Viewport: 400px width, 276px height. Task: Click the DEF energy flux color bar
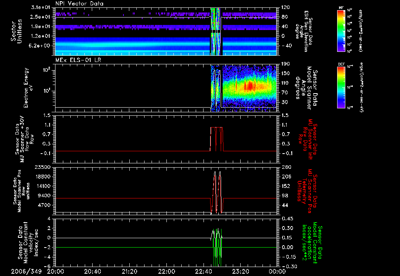341,87
